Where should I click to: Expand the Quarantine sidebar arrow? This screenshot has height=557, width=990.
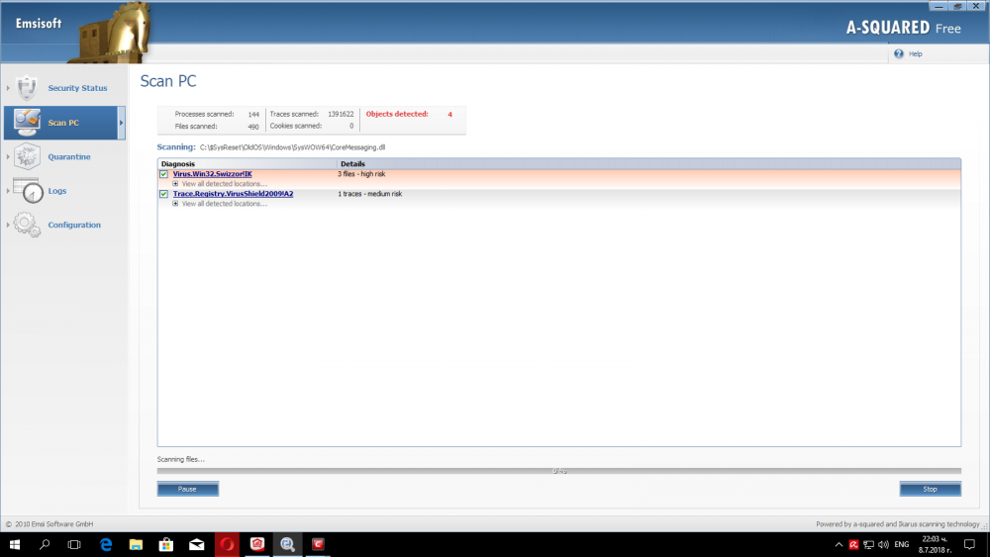pyautogui.click(x=8, y=156)
